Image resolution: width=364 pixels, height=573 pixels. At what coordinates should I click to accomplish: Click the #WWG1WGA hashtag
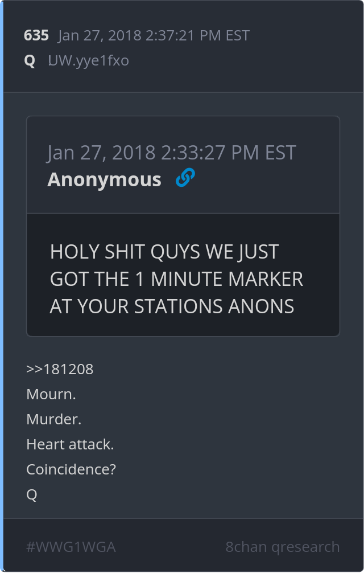[71, 547]
